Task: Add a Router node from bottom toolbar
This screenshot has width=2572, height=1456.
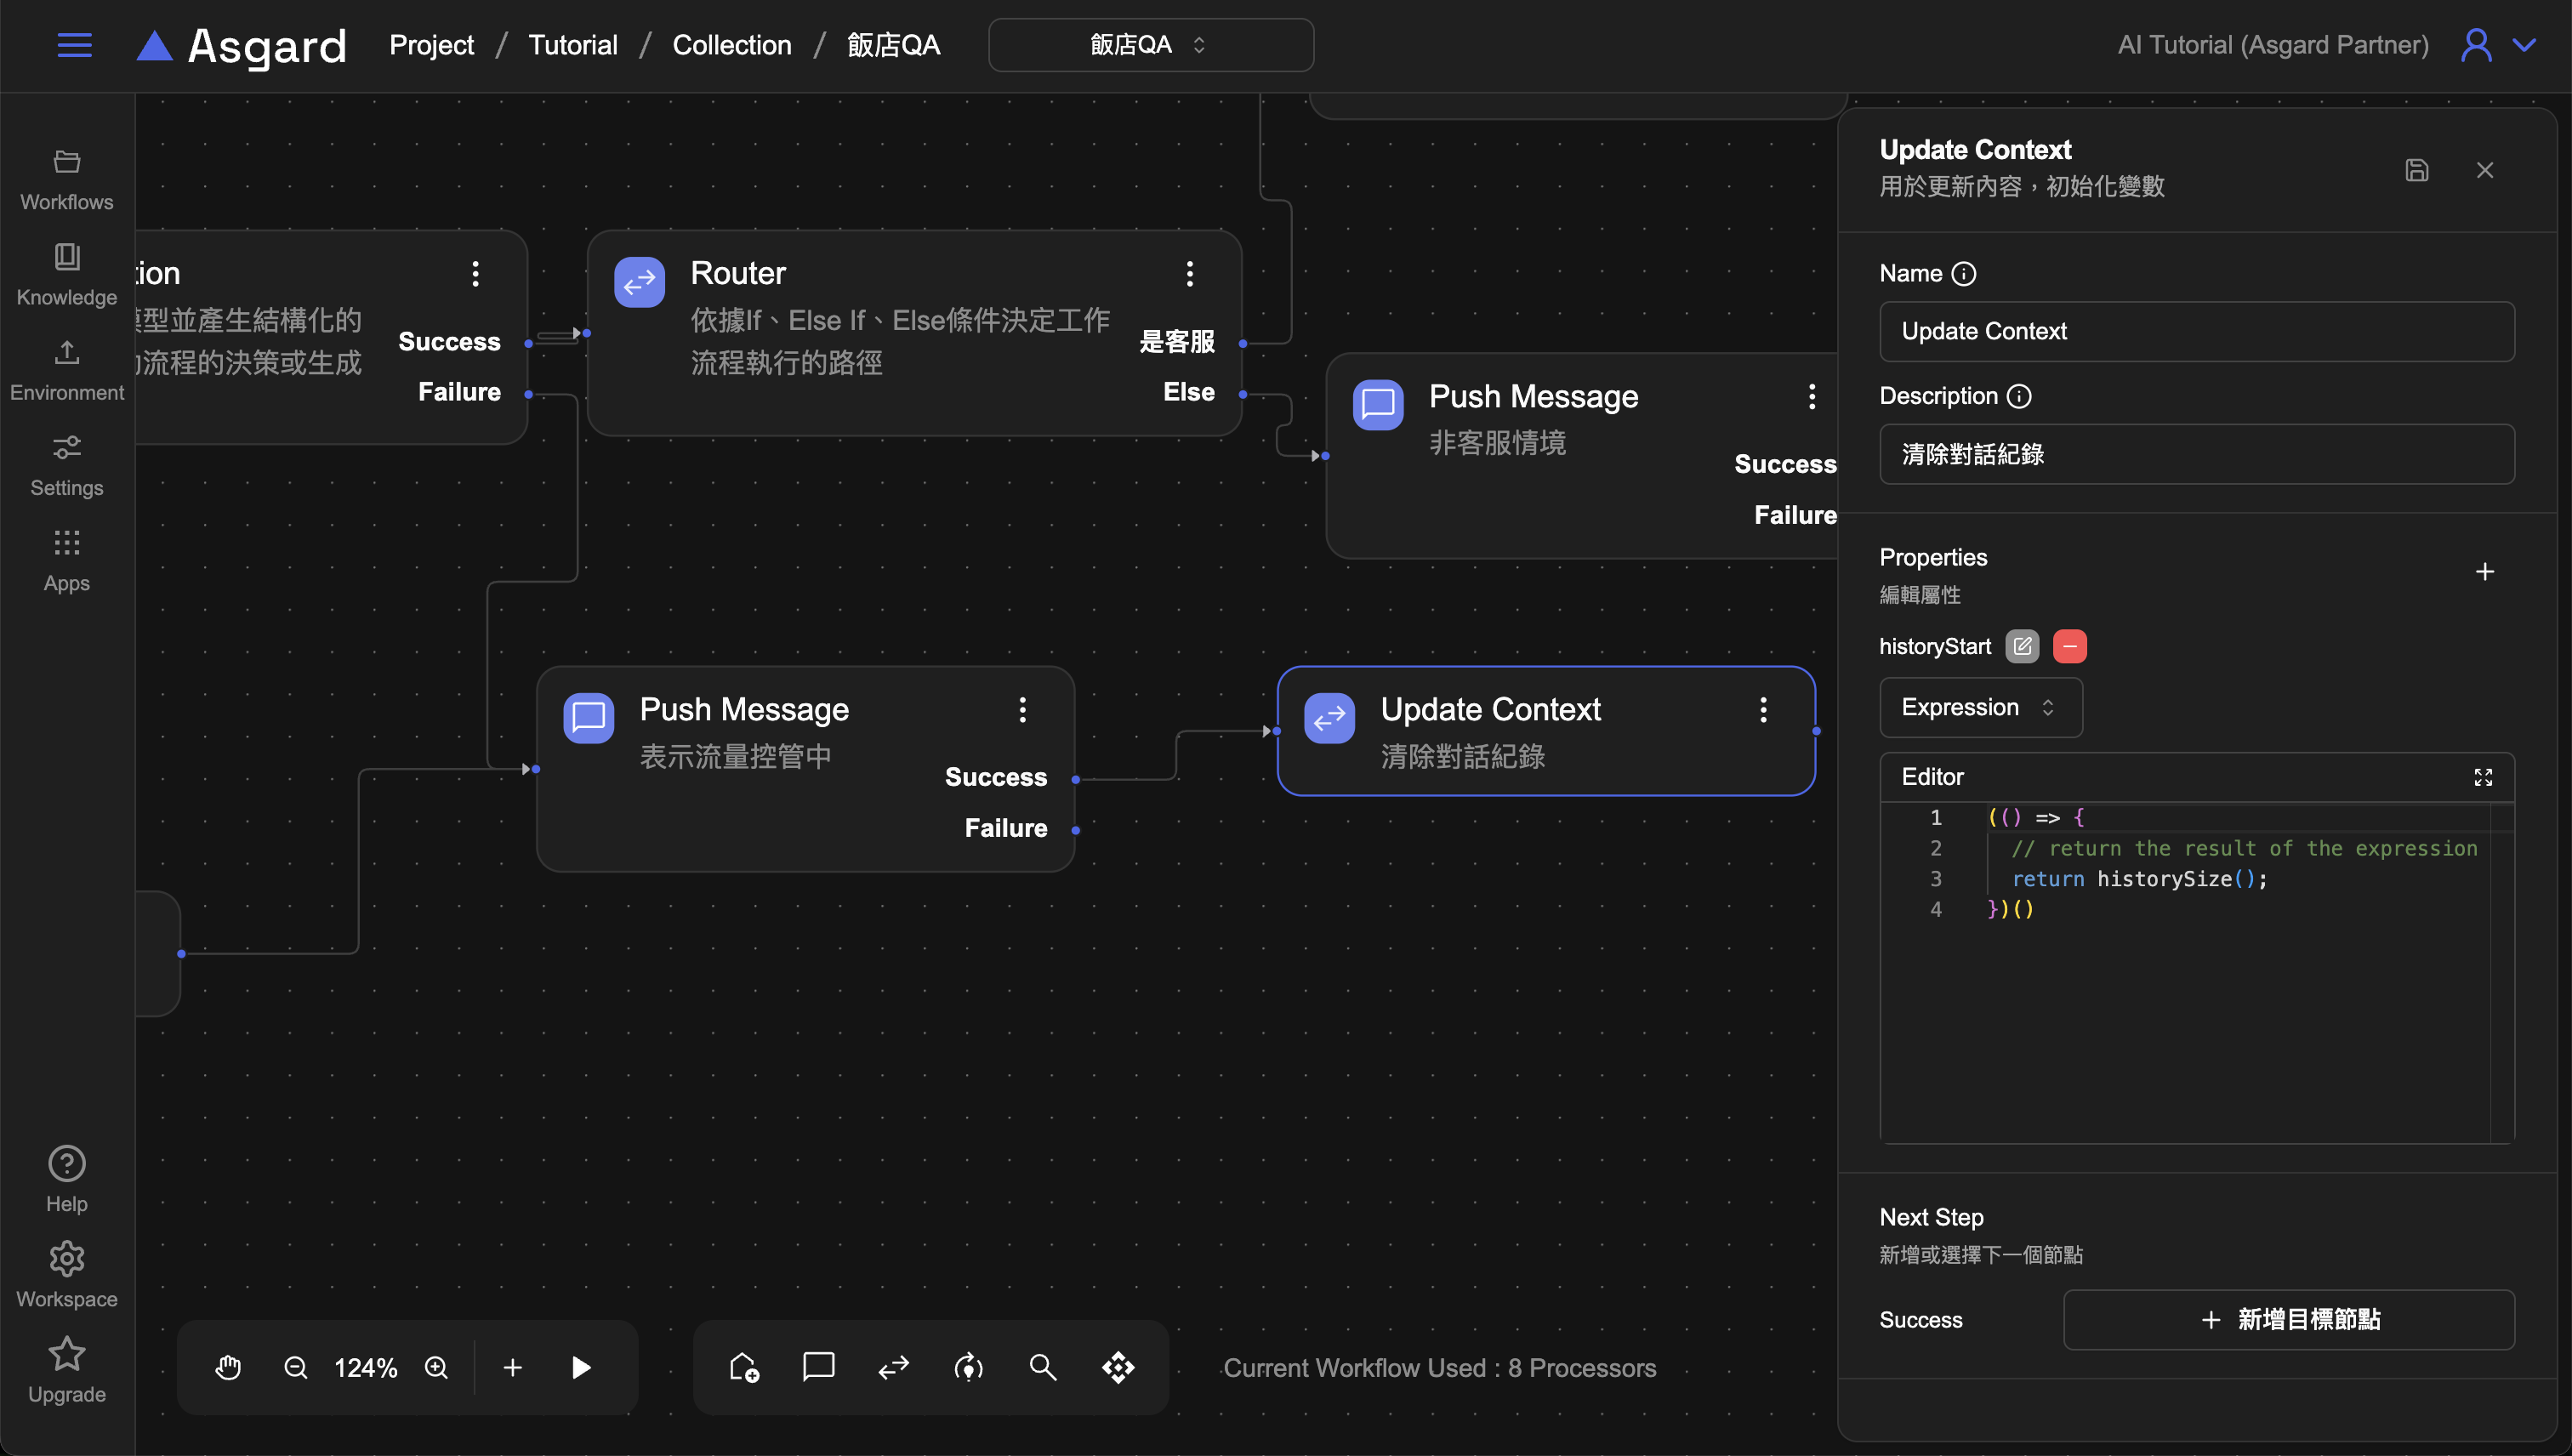Action: (x=893, y=1367)
